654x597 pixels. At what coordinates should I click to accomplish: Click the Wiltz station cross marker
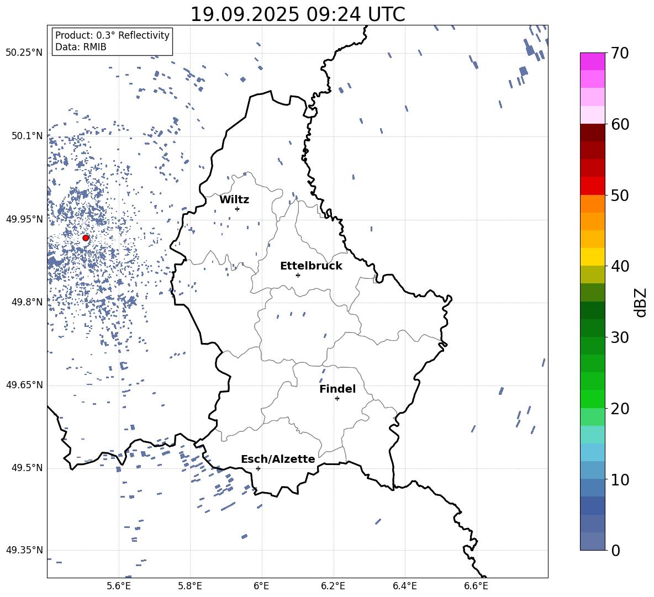[x=237, y=209]
